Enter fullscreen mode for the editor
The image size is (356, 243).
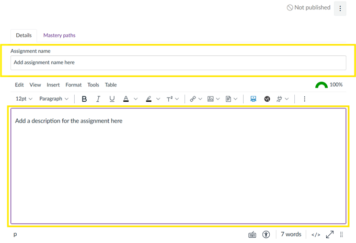click(330, 235)
